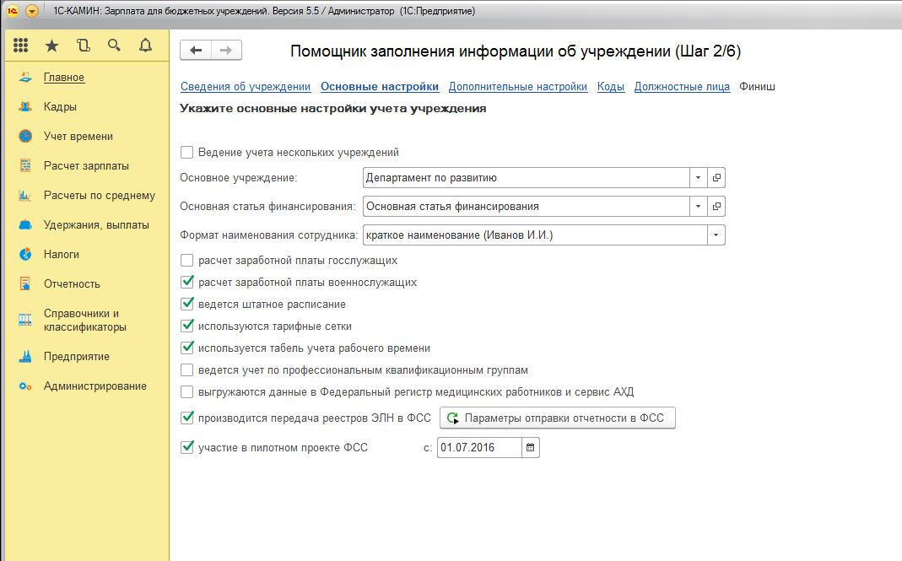
Task: Click the back arrow navigation button
Action: click(x=196, y=51)
